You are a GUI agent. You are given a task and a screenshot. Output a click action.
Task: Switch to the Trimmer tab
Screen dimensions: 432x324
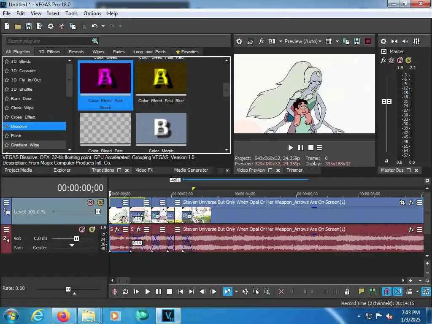(294, 170)
